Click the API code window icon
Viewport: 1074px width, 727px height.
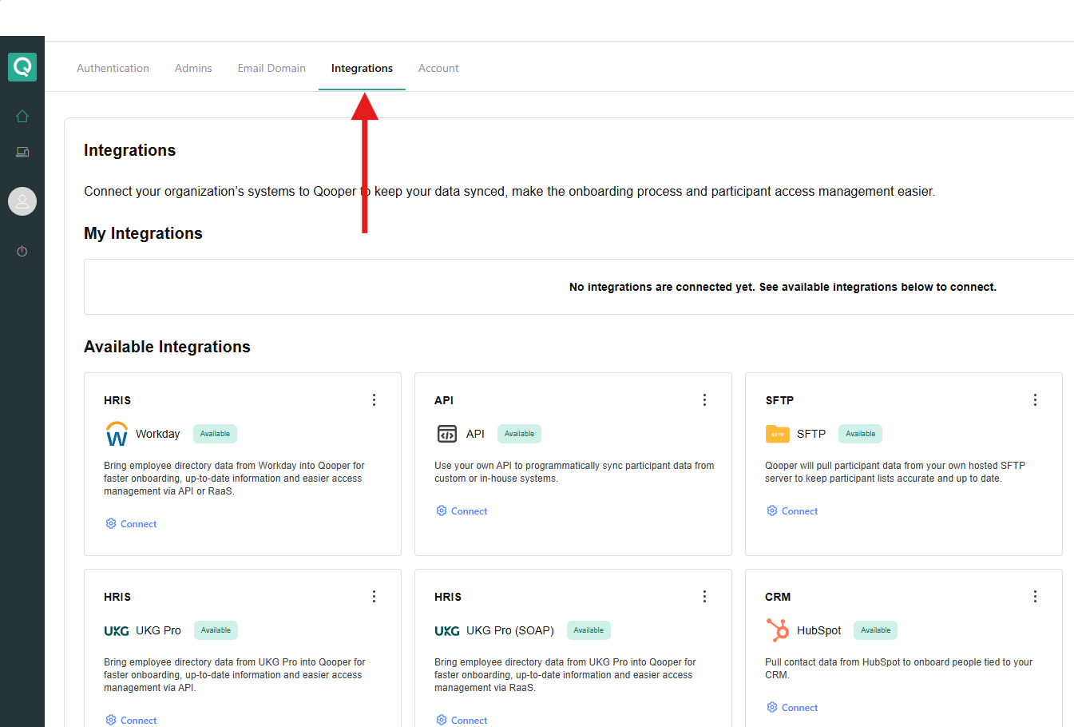[446, 434]
